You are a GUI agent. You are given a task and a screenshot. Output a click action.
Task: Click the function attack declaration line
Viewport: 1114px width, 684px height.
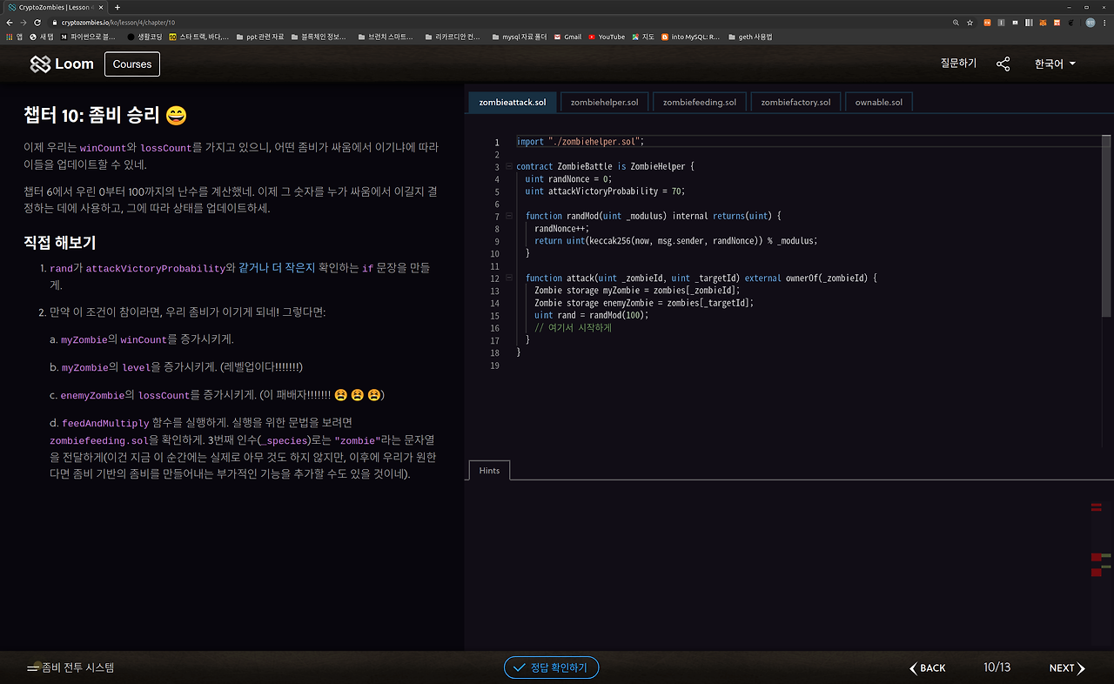(x=701, y=278)
